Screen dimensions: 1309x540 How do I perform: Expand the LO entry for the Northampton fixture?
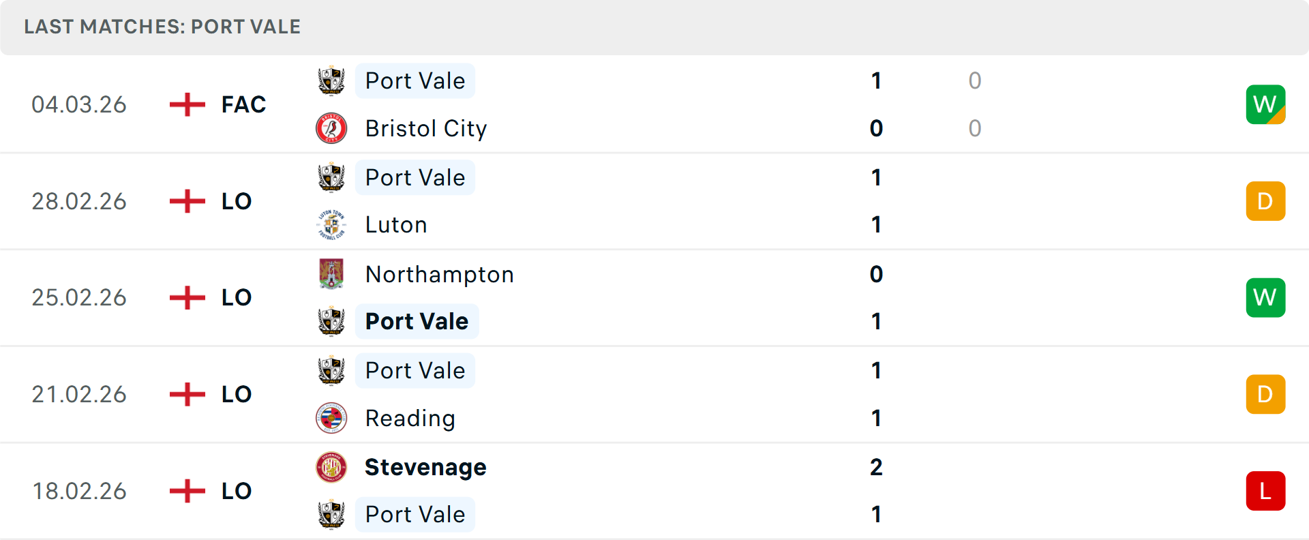(x=237, y=297)
